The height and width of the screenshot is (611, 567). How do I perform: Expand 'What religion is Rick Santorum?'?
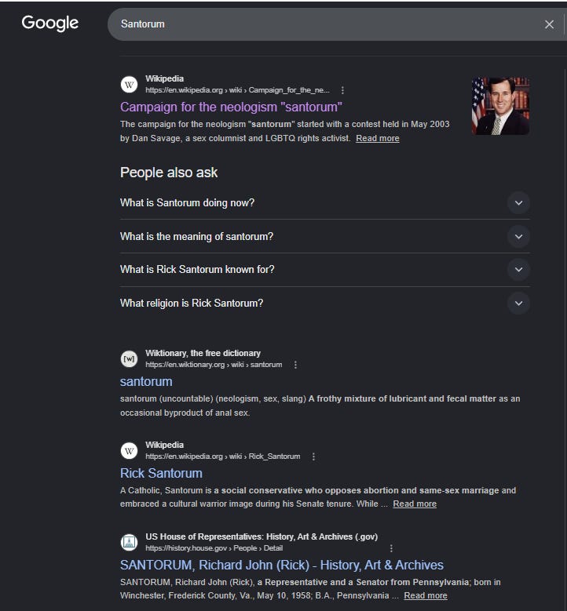[x=324, y=304]
